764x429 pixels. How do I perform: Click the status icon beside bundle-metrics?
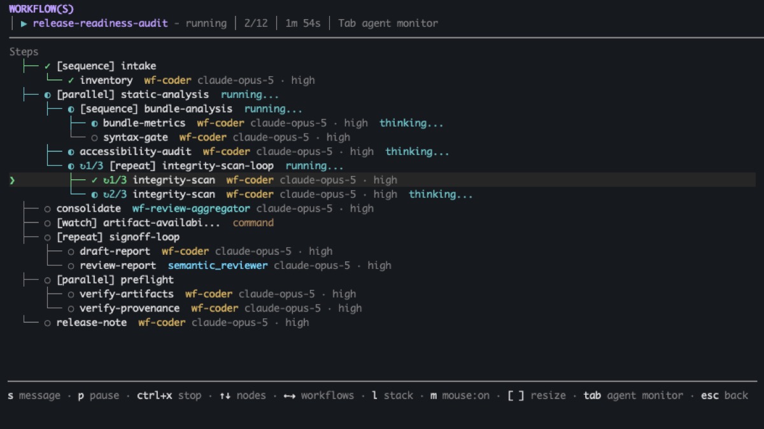pos(94,123)
